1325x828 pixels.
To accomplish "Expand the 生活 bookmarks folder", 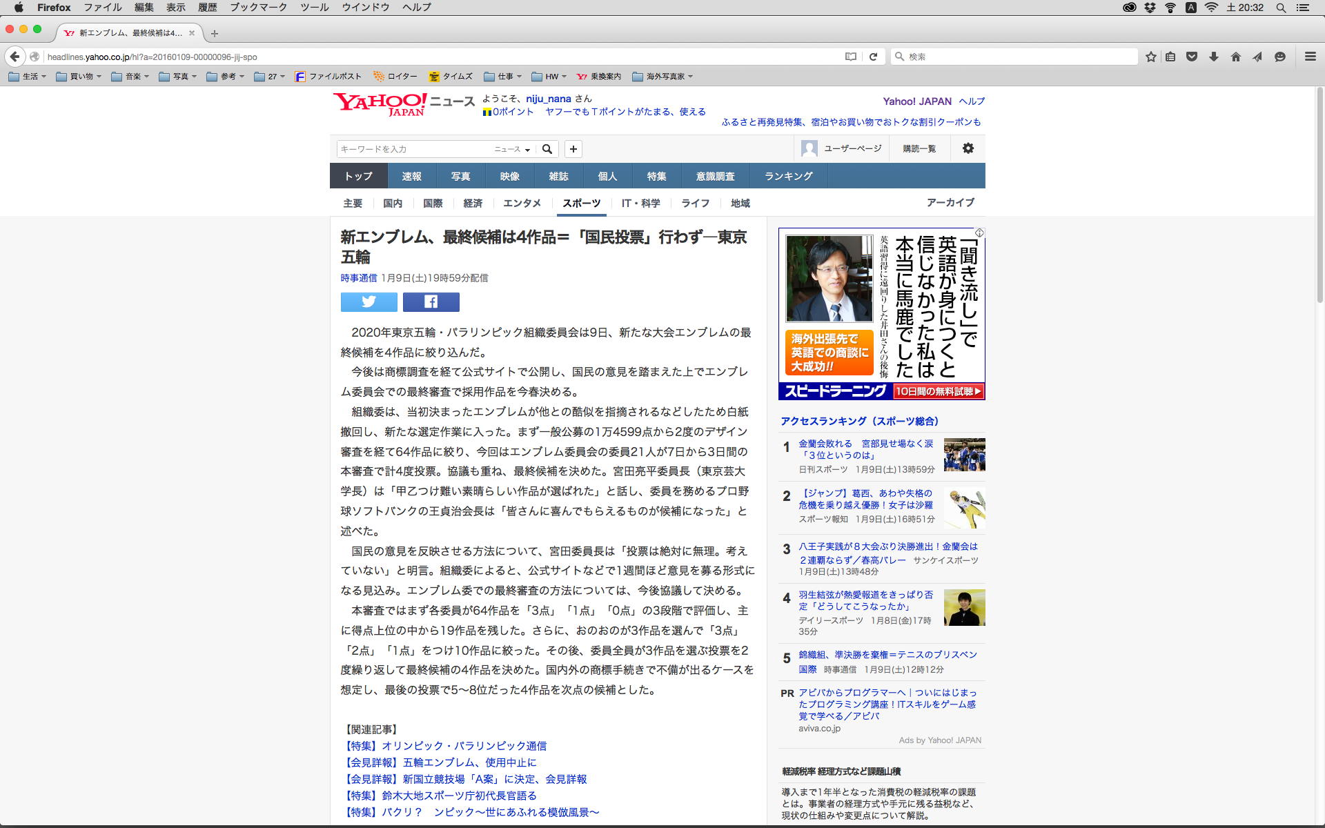I will pos(28,77).
